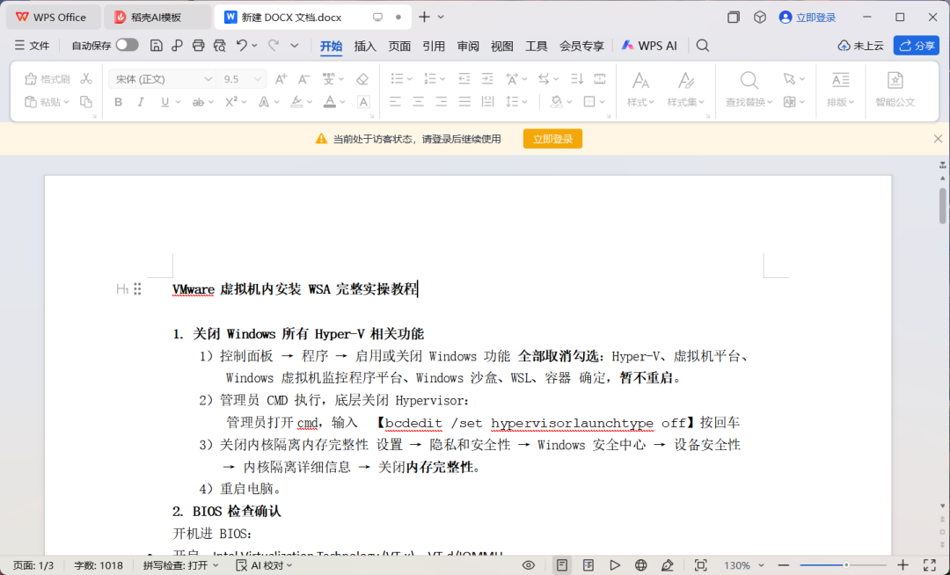Click the font color A swatch

[x=330, y=102]
